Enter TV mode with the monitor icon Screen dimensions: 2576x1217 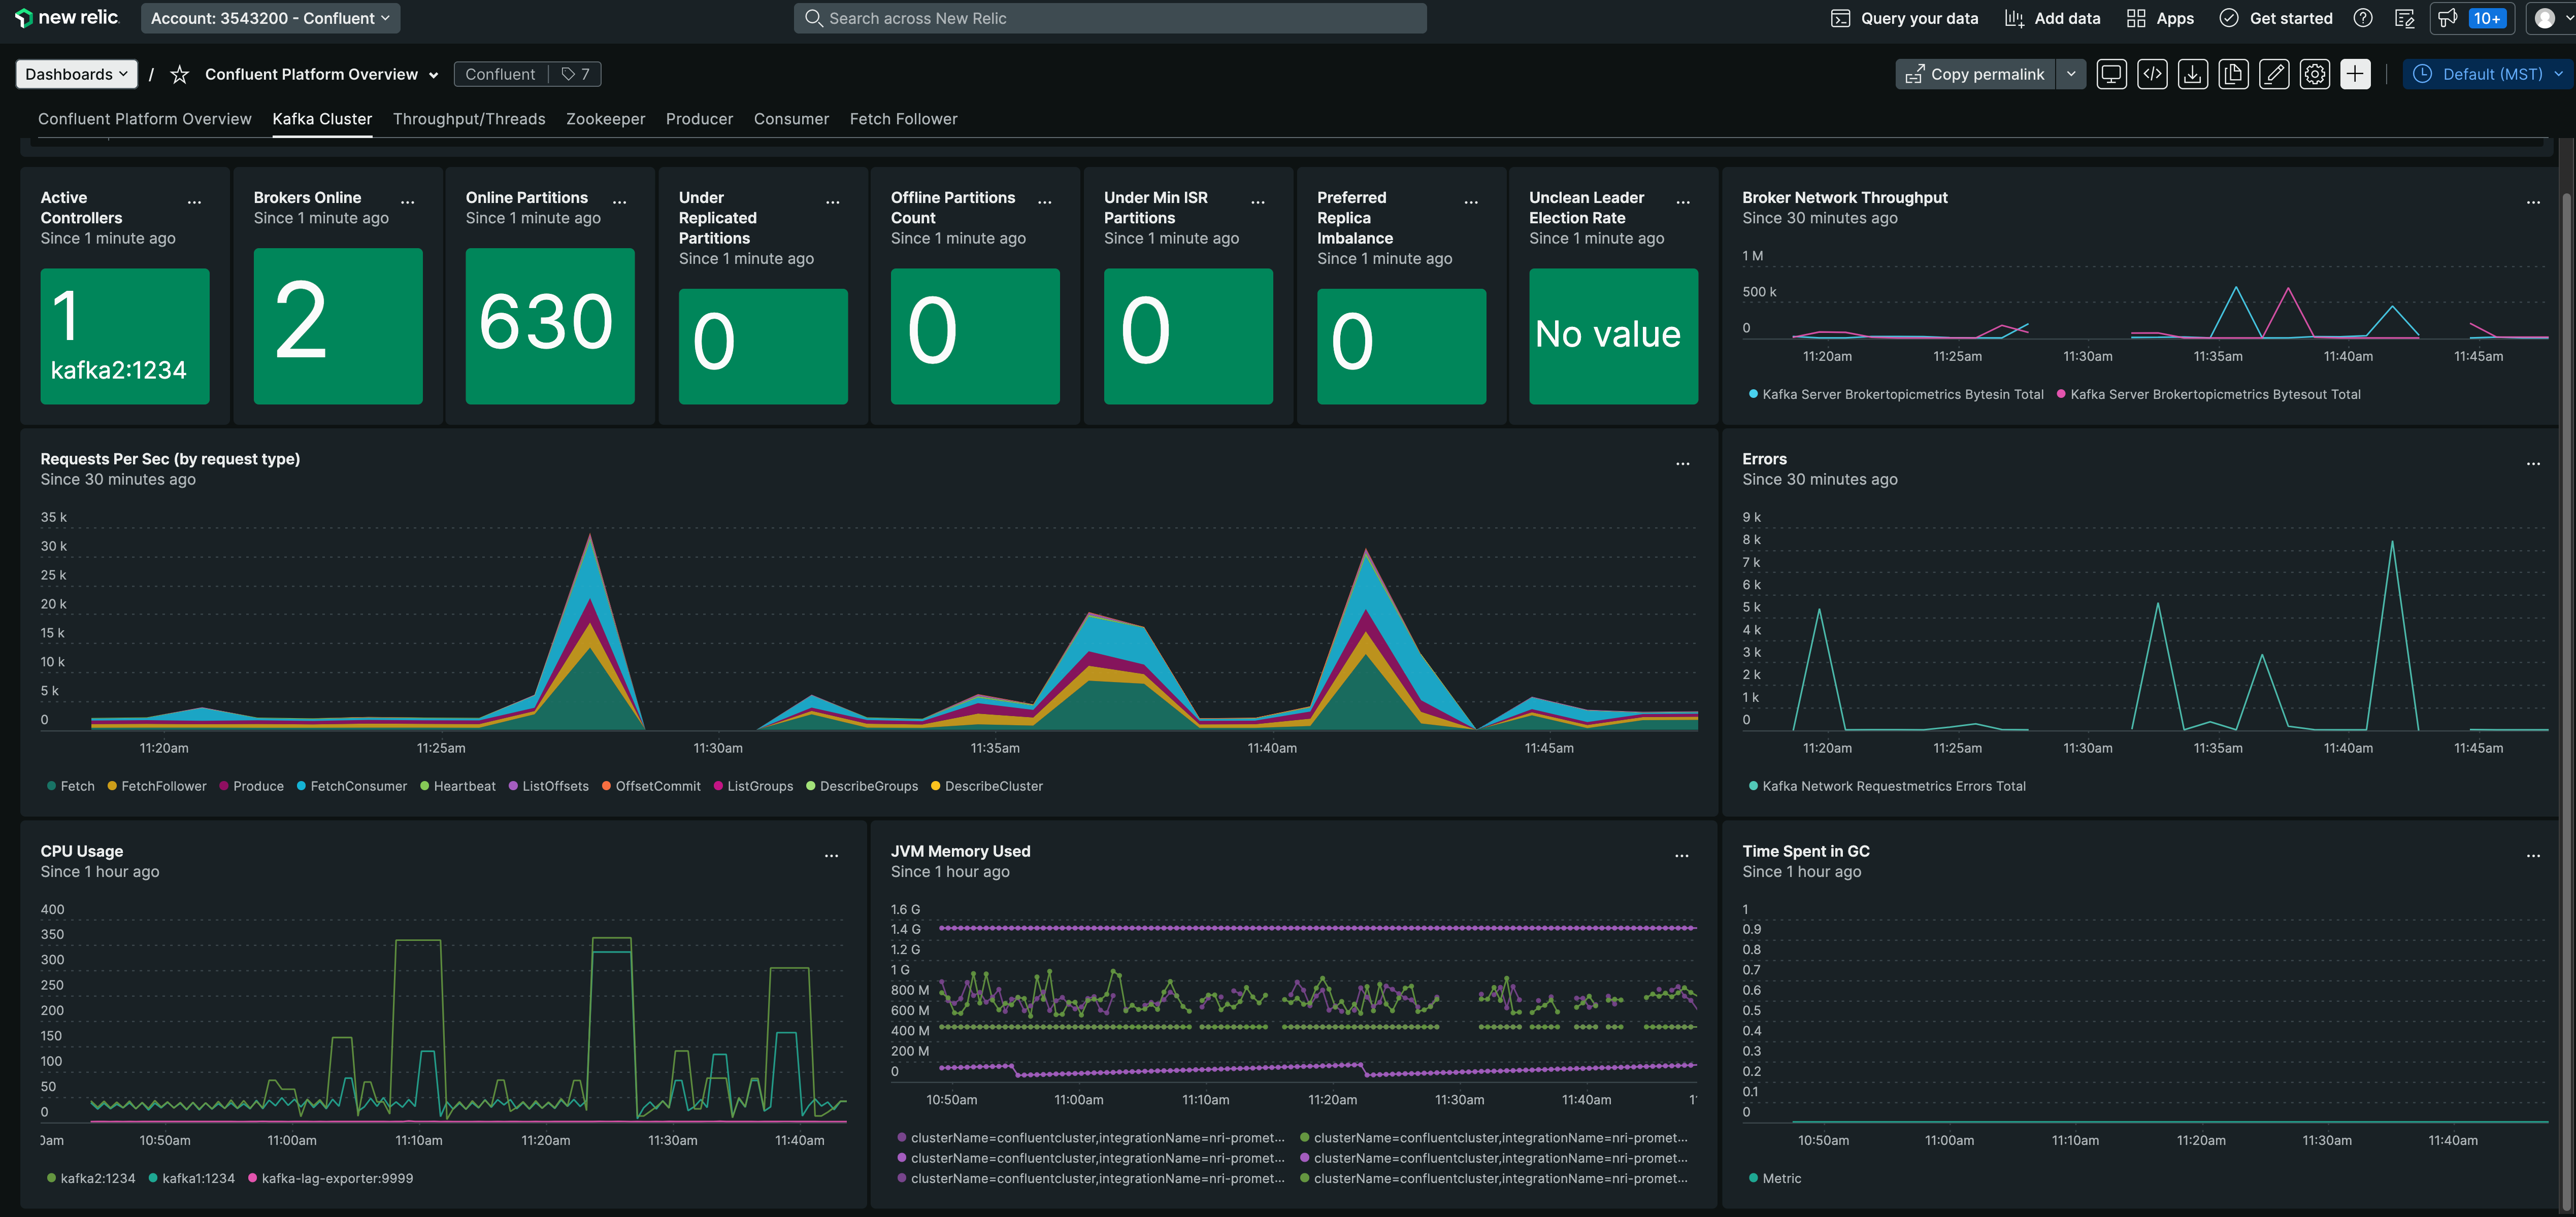tap(2111, 74)
